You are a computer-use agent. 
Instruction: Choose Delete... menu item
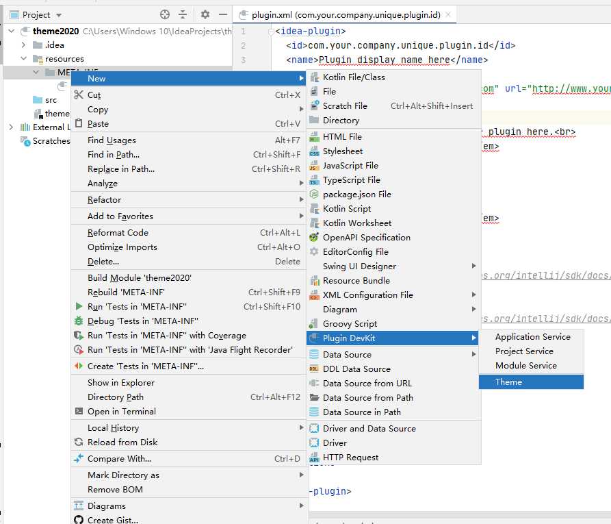pyautogui.click(x=188, y=262)
